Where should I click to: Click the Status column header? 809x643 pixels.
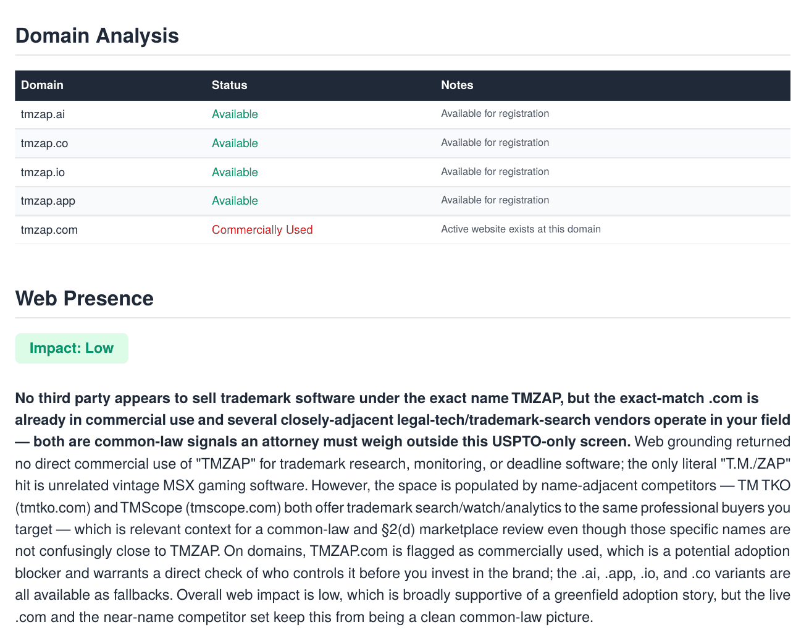pos(230,85)
